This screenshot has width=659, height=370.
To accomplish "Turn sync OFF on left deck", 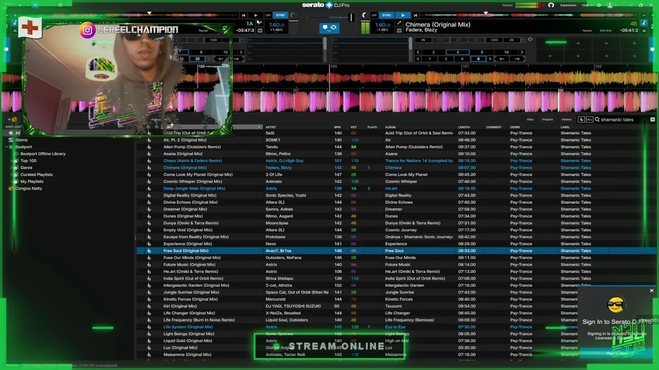I will (268, 15).
